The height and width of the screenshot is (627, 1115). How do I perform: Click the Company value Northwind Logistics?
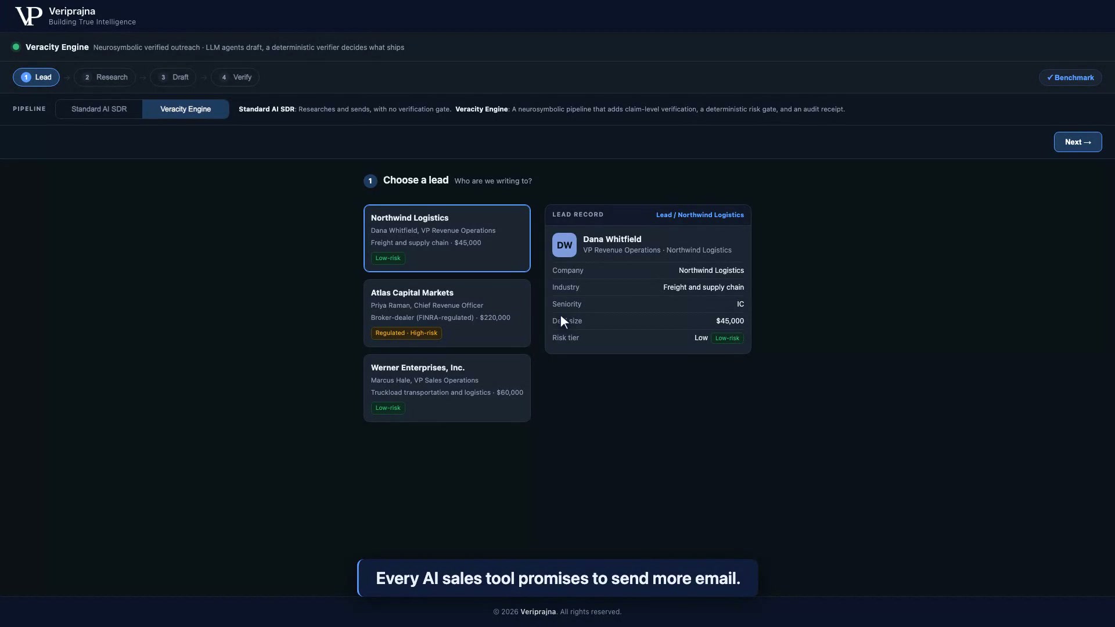711,271
